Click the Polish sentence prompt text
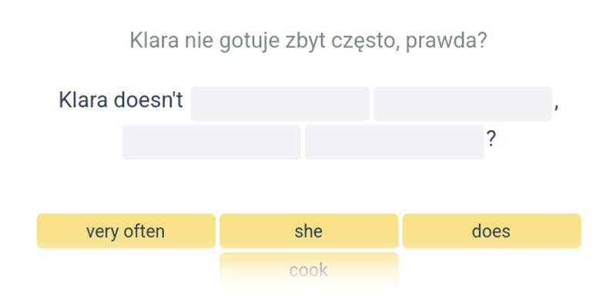Image resolution: width=616 pixels, height=308 pixels. pos(308,40)
